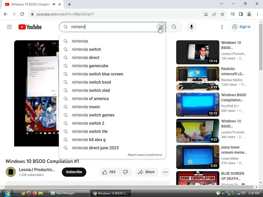The width and height of the screenshot is (263, 197).
Task: Choose 'nintendo switch oled' suggestion
Action: click(112, 91)
